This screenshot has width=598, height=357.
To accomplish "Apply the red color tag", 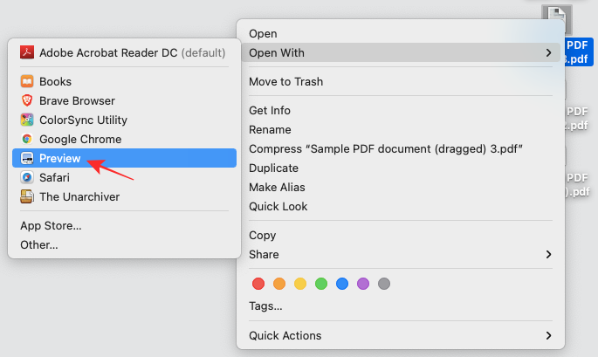I will click(258, 284).
